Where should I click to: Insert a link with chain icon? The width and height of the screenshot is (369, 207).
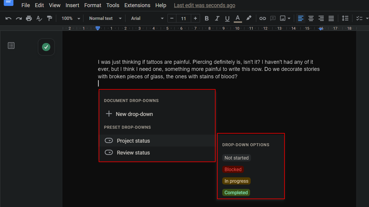tap(262, 18)
